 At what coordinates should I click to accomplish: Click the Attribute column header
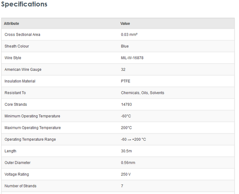coord(12,23)
